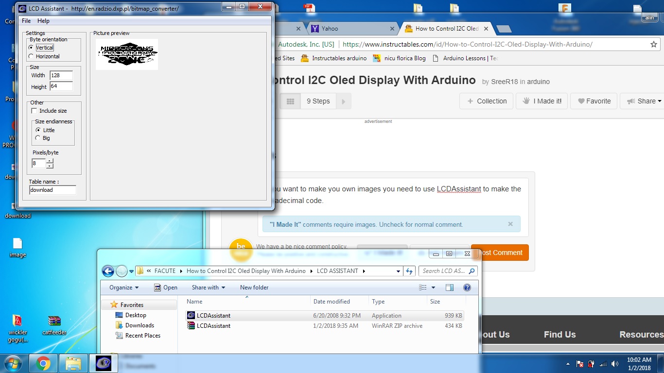This screenshot has height=373, width=664.
Task: Show hidden icons in the system tray
Action: [x=568, y=363]
